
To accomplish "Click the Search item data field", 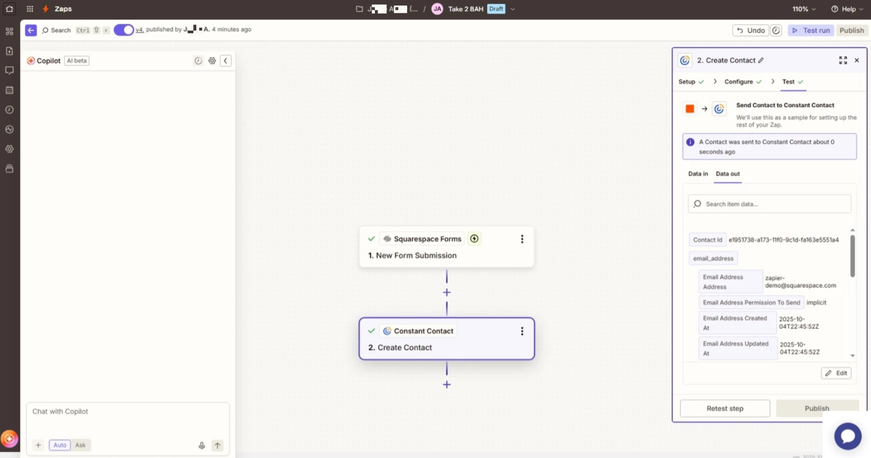I will click(x=770, y=204).
